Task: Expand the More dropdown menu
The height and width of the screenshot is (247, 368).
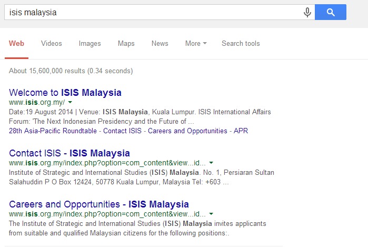Action: coord(196,43)
